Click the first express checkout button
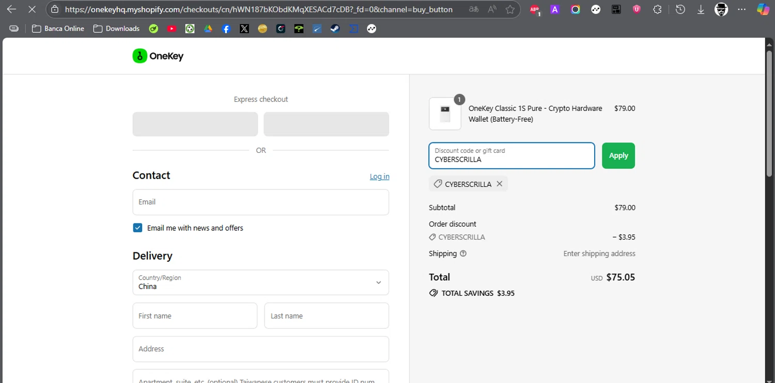This screenshot has width=775, height=383. point(195,124)
